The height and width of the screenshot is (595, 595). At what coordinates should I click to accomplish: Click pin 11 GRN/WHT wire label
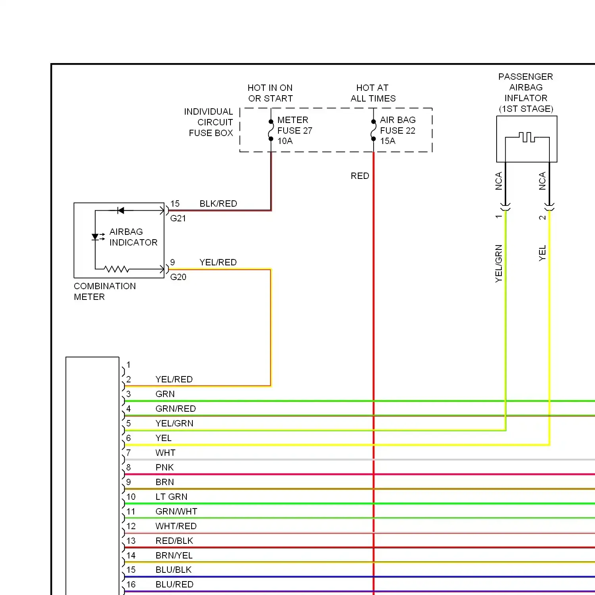click(177, 512)
